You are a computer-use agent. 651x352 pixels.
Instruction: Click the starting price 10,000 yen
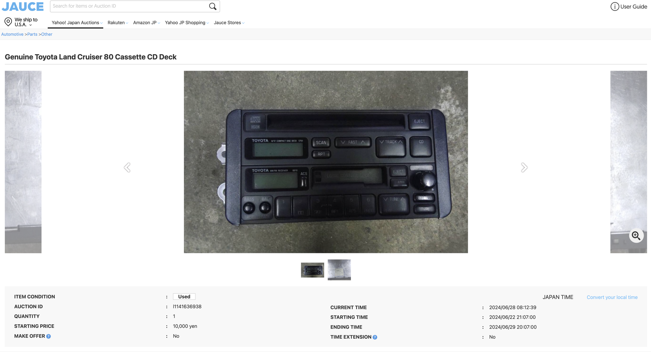click(x=185, y=326)
